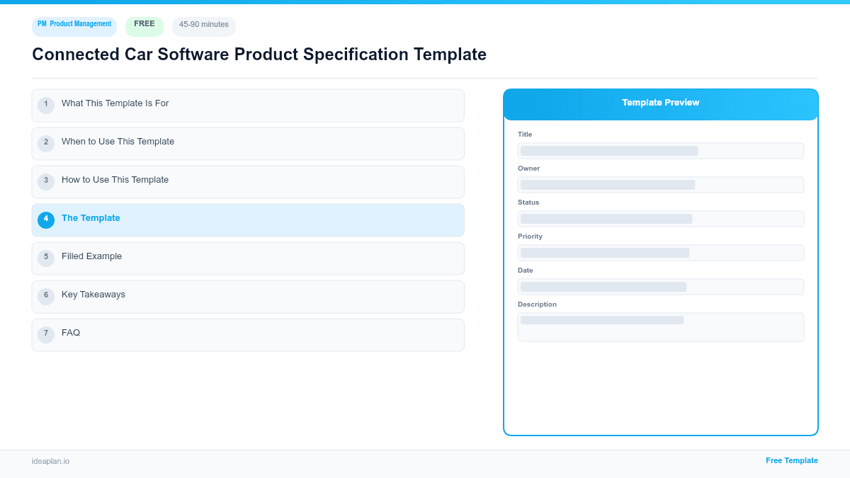850x478 pixels.
Task: Select 'The Template' active section
Action: click(248, 220)
